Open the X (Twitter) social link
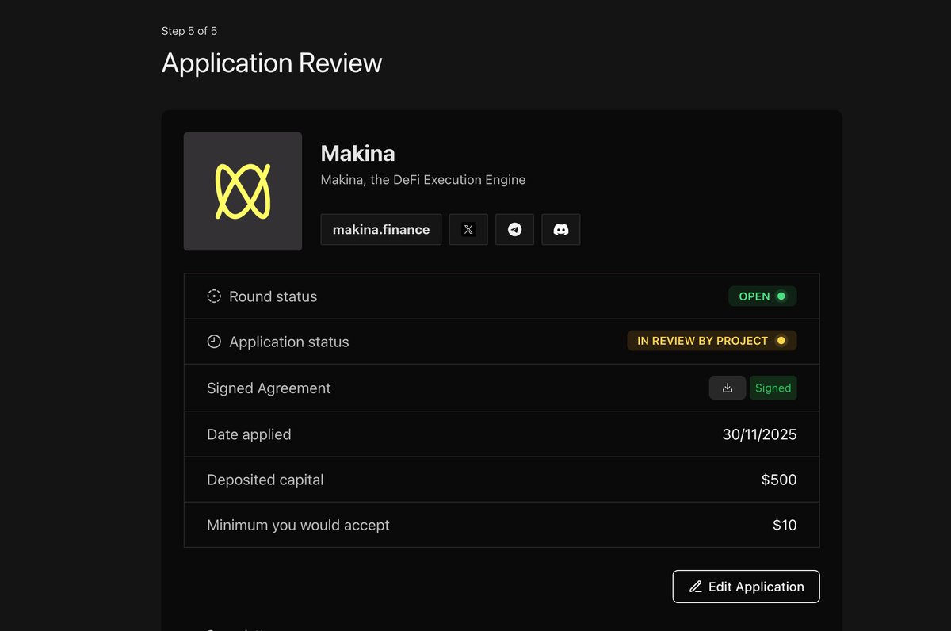This screenshot has height=631, width=951. click(468, 229)
